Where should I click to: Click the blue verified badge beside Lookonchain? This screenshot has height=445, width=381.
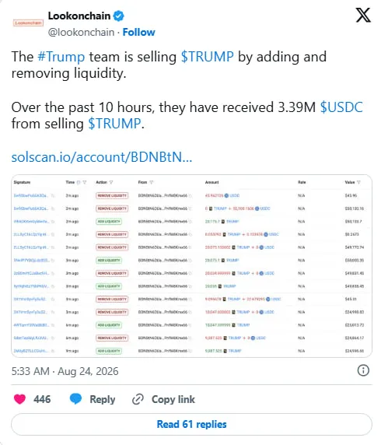point(119,16)
